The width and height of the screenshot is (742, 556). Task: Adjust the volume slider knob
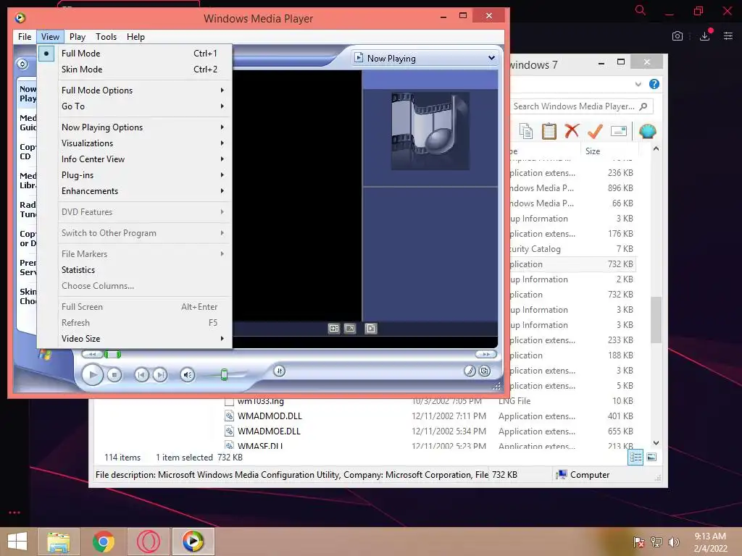coord(225,375)
